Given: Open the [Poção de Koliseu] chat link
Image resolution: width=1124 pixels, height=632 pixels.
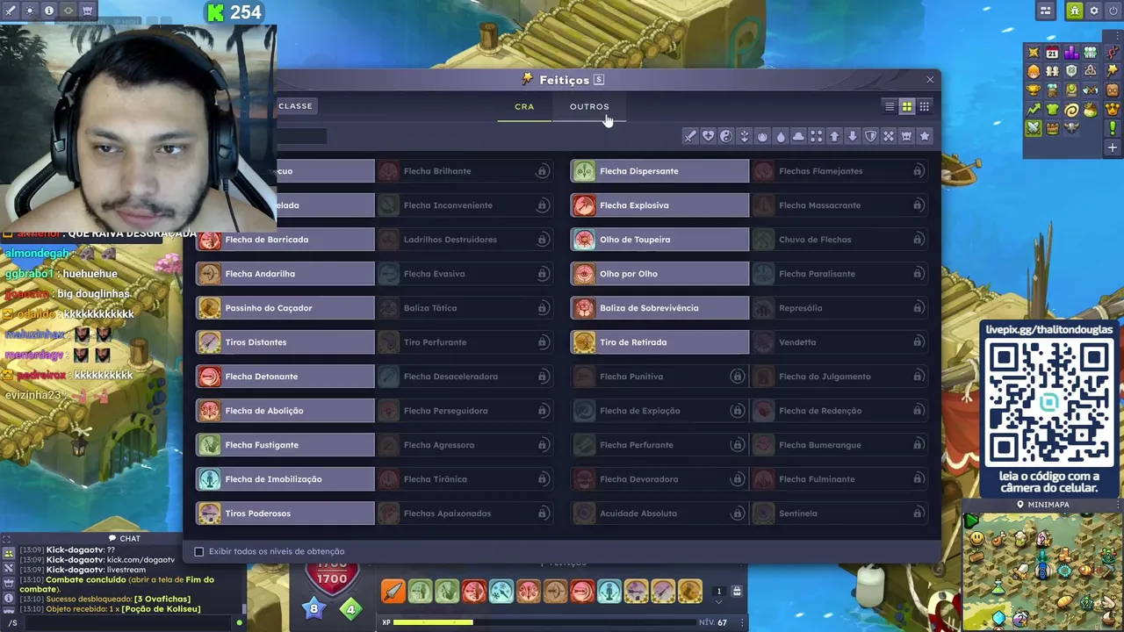Looking at the screenshot, I should click(x=161, y=608).
